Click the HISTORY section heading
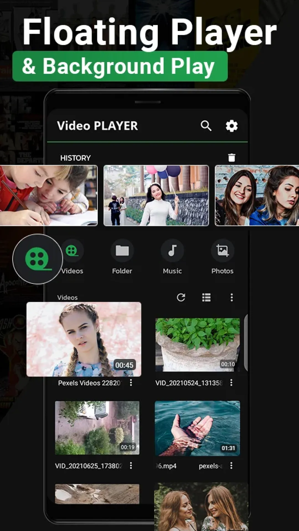The width and height of the screenshot is (299, 531). point(75,158)
